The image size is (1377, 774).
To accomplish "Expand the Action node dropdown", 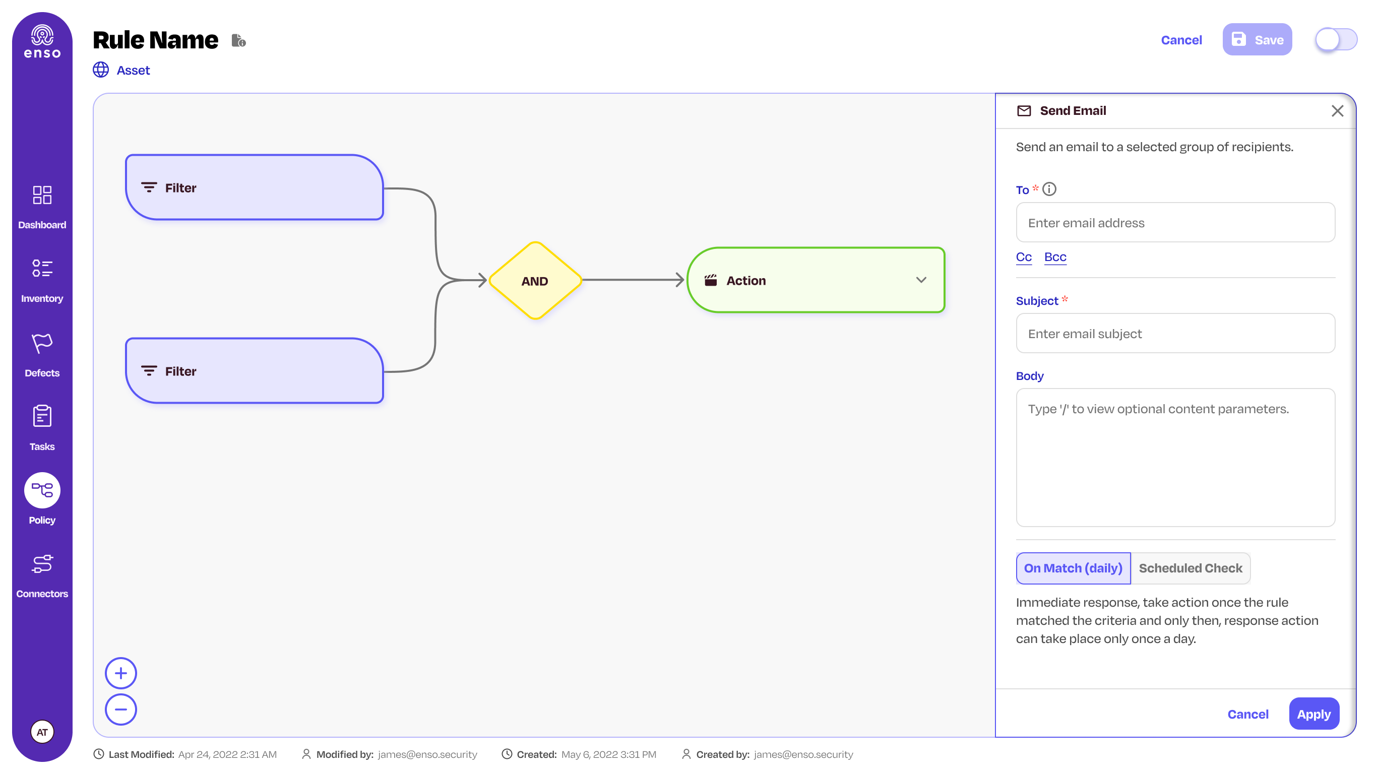I will [921, 280].
